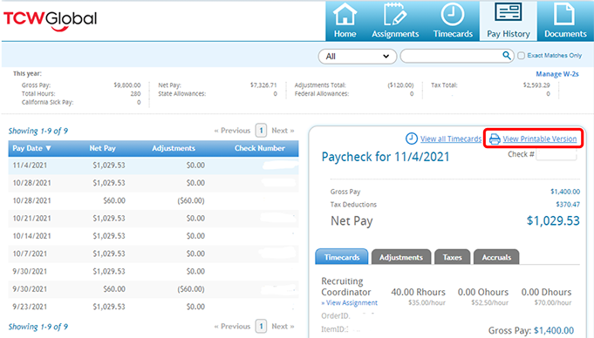Select the Pay History navigation icon

pos(508,12)
